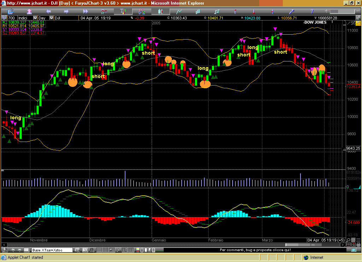Open the Day timeframe dropdown
This screenshot has height=262, width=362.
[x=51, y=18]
